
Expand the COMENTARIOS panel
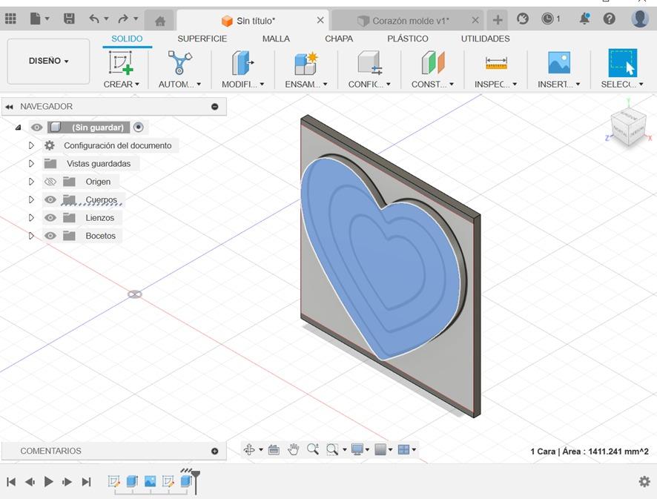pyautogui.click(x=215, y=451)
